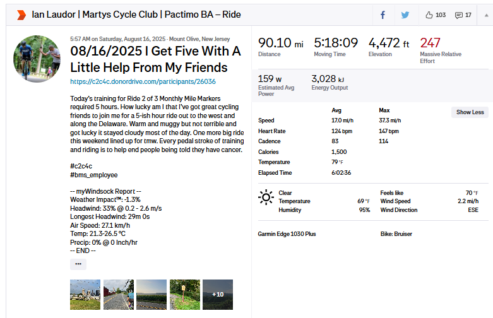Image resolution: width=493 pixels, height=318 pixels.
Task: Click the orange Strava logo icon
Action: 21,15
